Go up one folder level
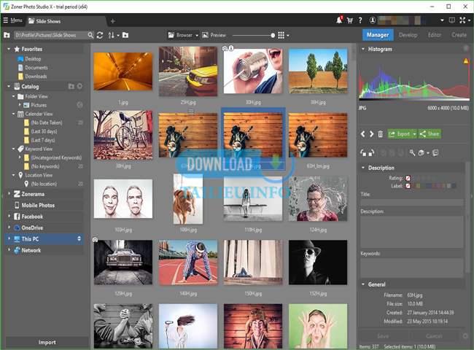 pos(7,35)
